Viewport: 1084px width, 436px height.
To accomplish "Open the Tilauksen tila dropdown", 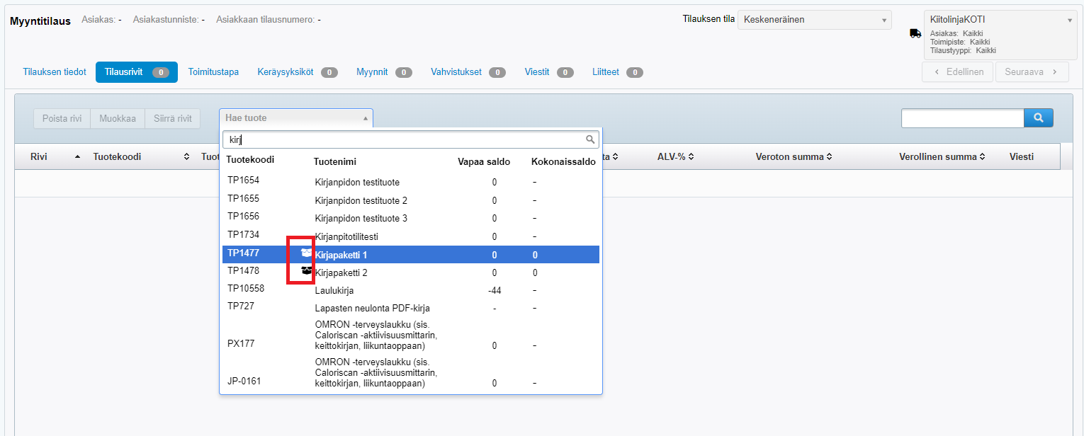I will coord(814,20).
